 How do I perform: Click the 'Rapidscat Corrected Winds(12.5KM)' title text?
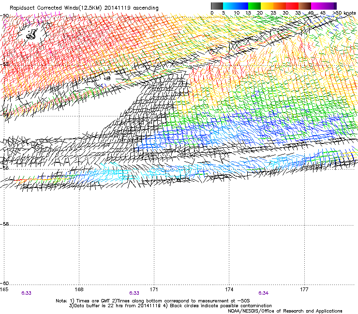pos(56,8)
